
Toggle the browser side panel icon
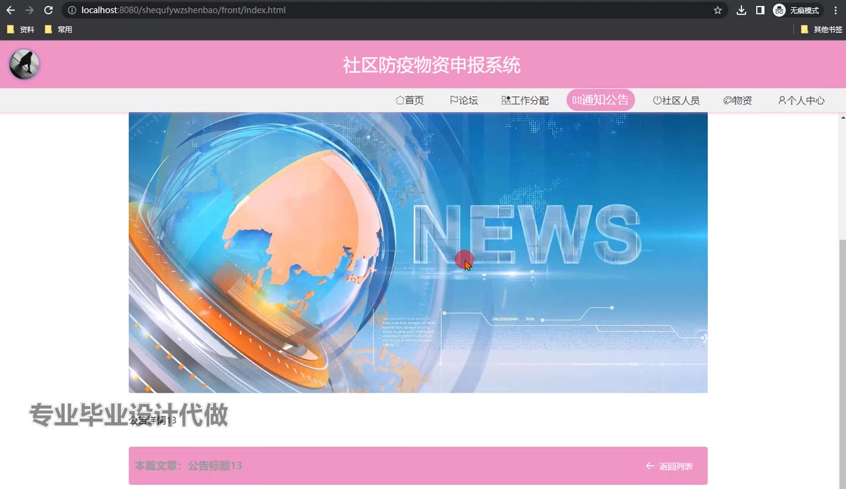tap(760, 10)
